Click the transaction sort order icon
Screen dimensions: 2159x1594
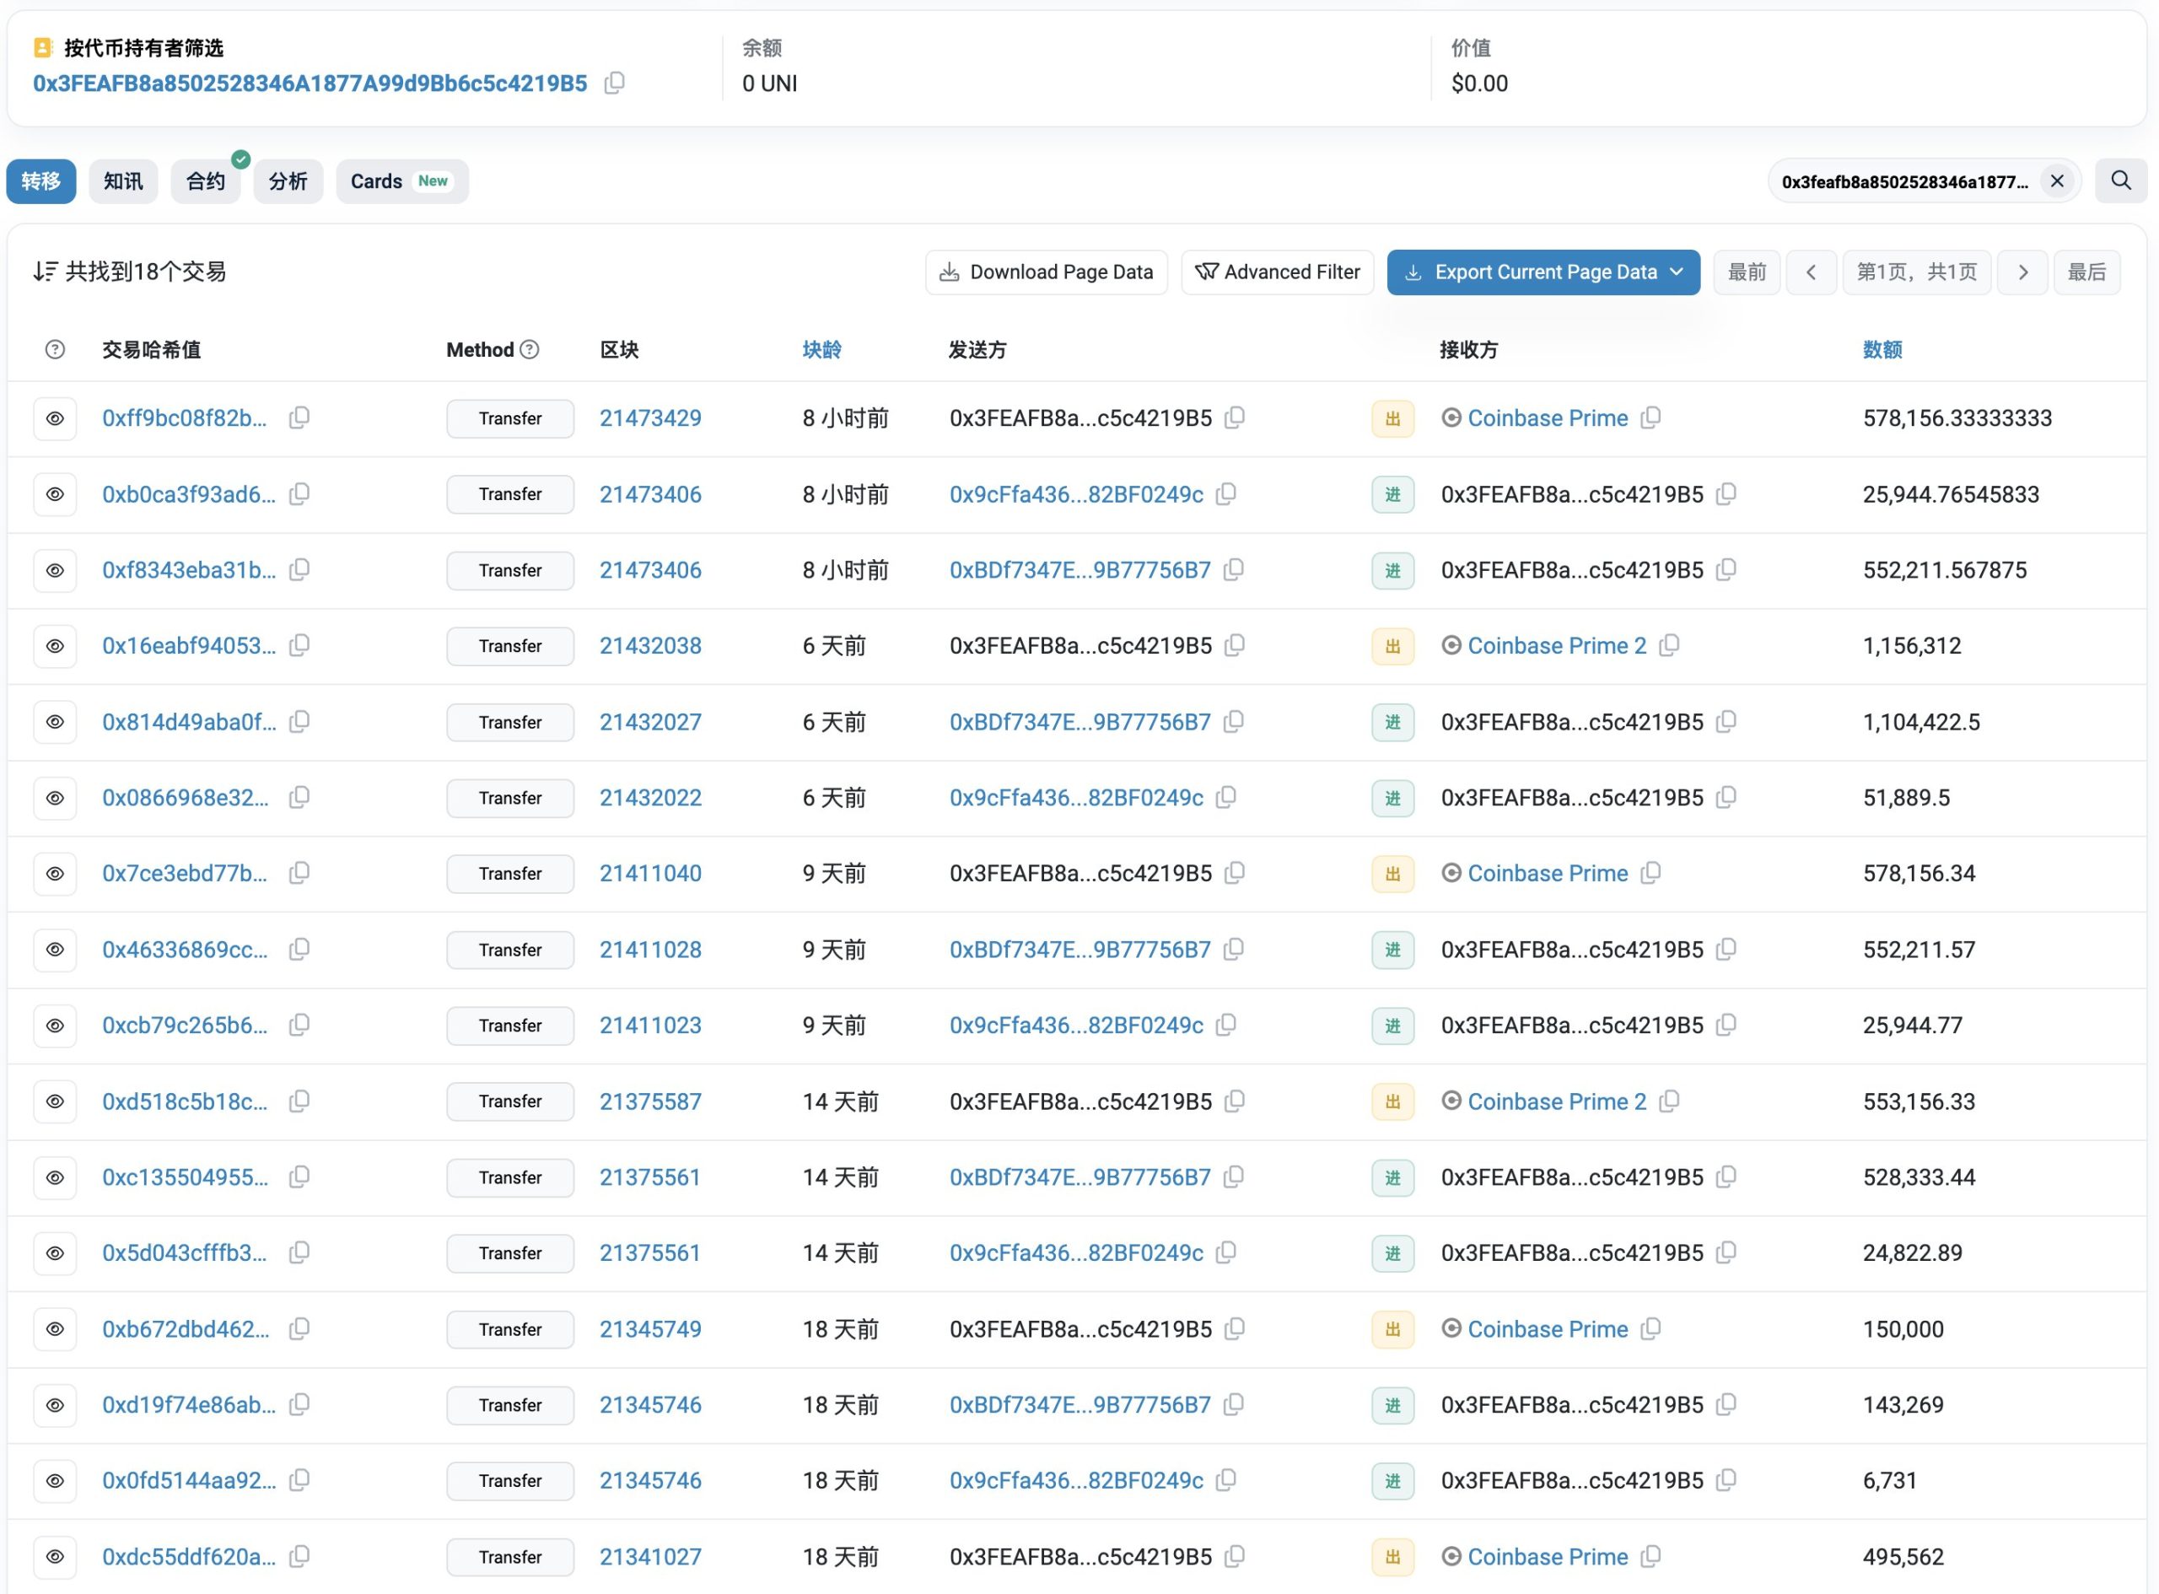(45, 271)
